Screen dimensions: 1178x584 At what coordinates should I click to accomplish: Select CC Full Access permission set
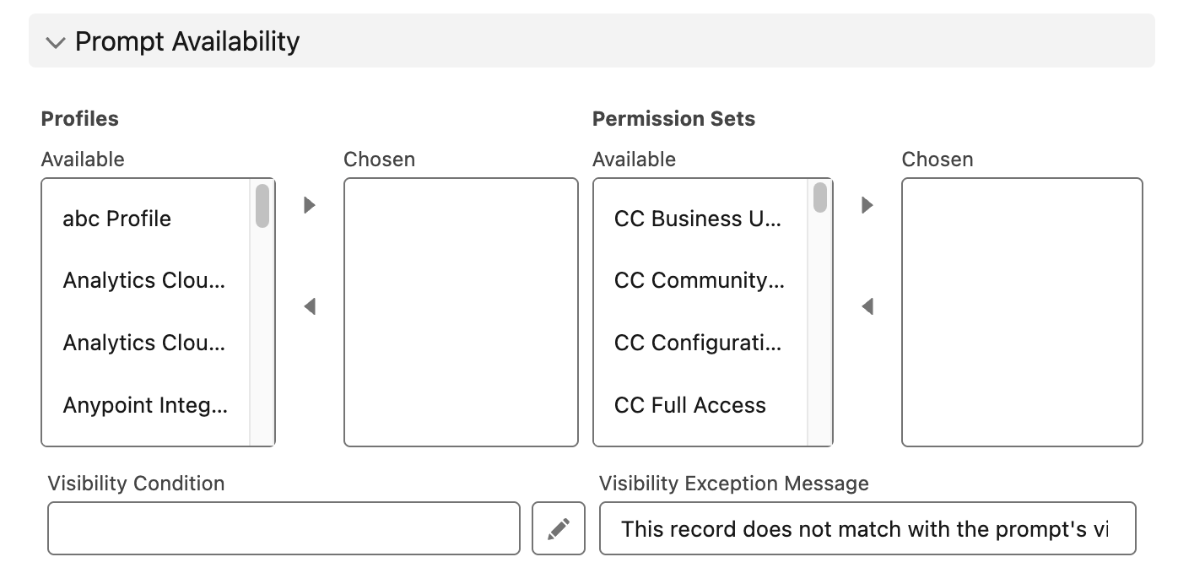(x=690, y=406)
